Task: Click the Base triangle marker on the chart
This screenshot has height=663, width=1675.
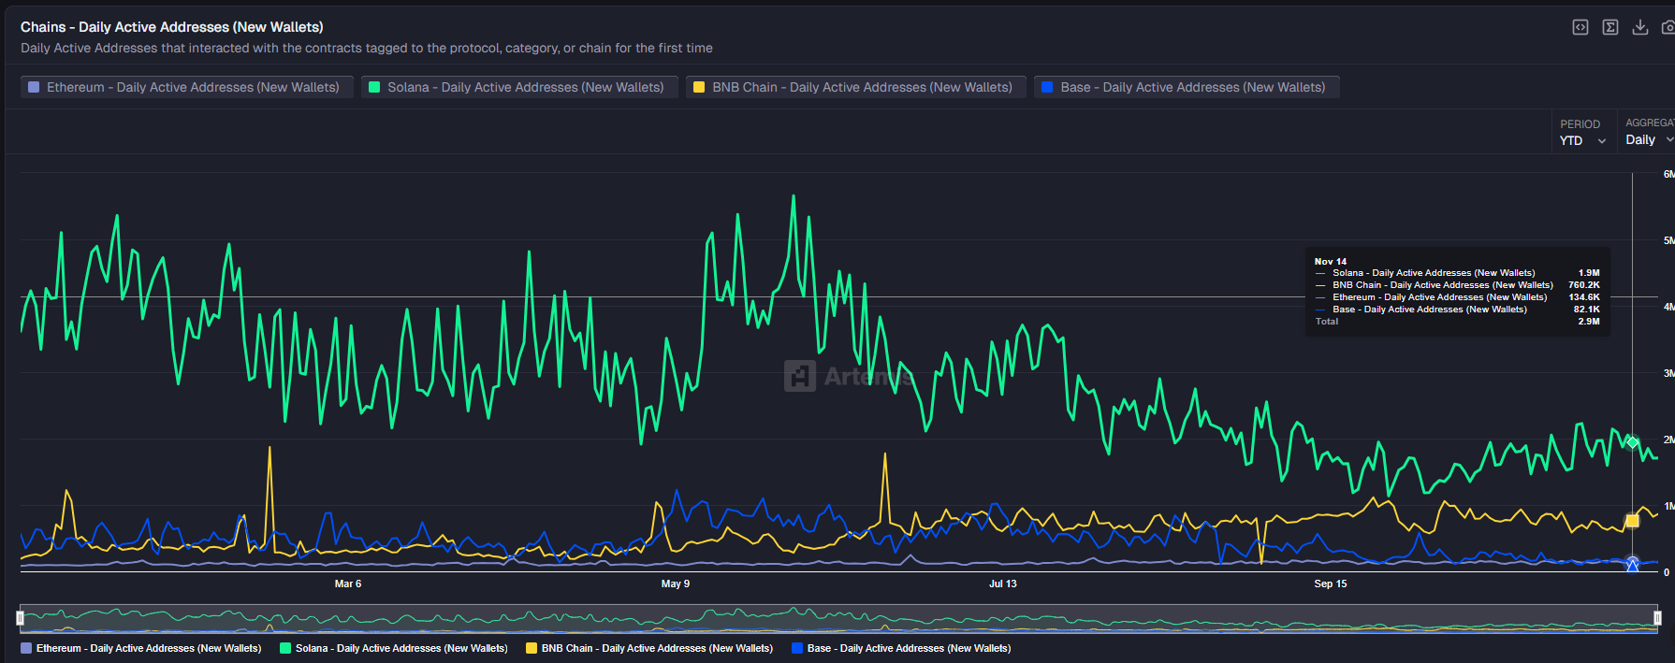Action: coord(1632,565)
